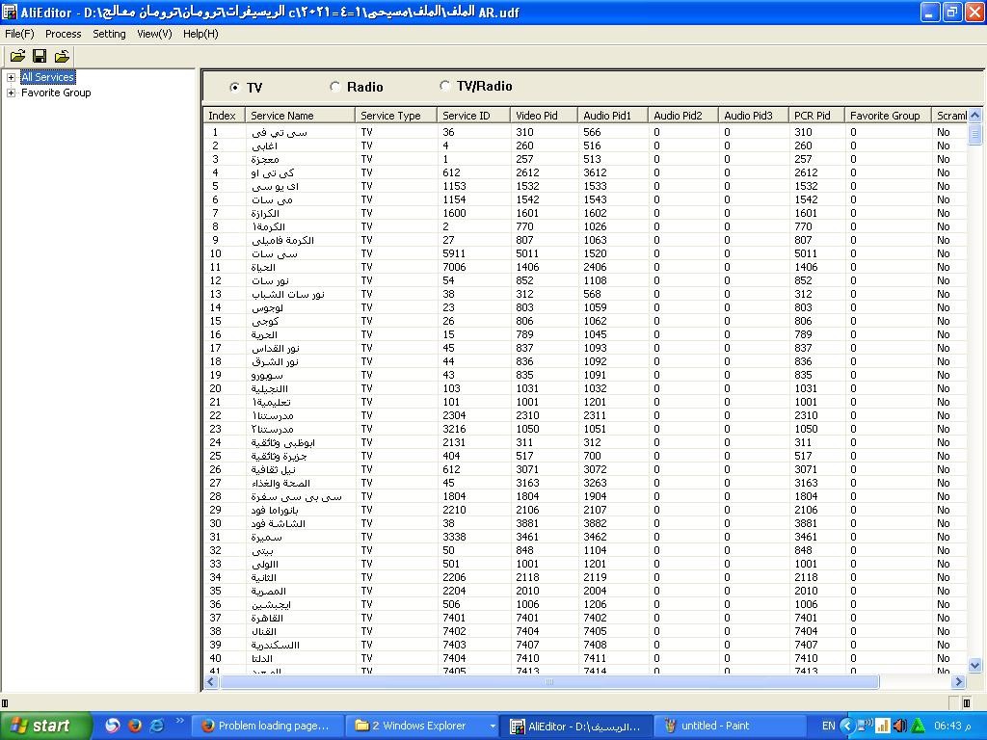987x740 pixels.
Task: Click the first open-folder toolbar icon
Action: (x=17, y=56)
